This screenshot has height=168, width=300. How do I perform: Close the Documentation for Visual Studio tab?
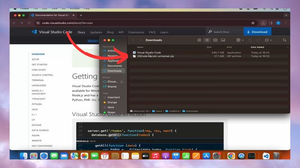tap(73, 15)
